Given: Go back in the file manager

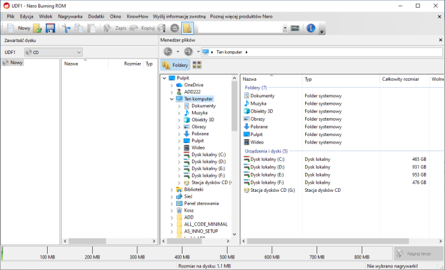Looking at the screenshot, I should [168, 51].
